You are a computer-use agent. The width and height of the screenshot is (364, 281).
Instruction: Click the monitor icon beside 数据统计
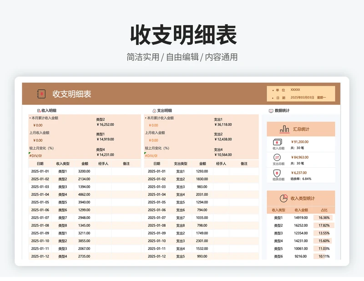click(x=271, y=111)
